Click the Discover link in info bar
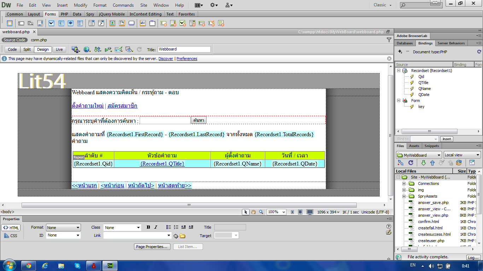Image resolution: width=483 pixels, height=271 pixels. coord(166,59)
